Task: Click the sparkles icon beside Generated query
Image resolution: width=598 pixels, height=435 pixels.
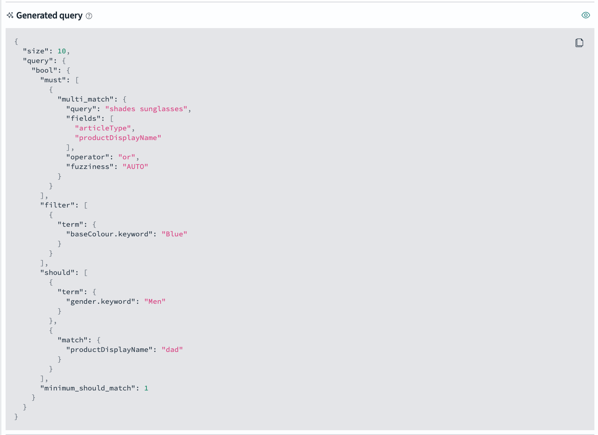Action: click(10, 15)
